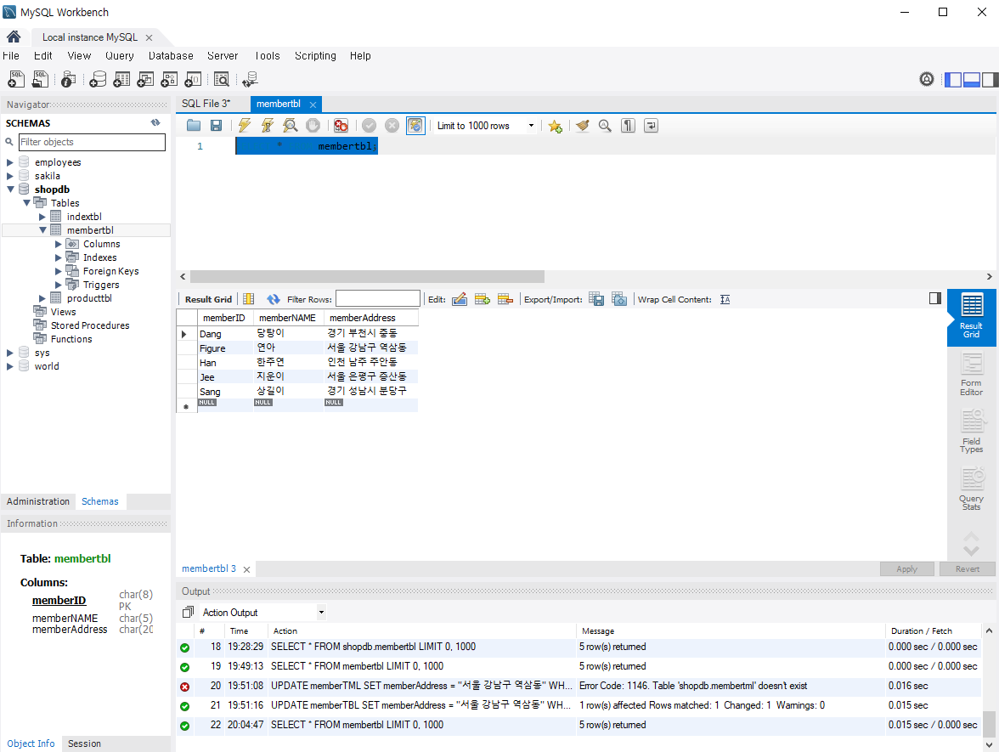
Task: Toggle wrap cell content
Action: 725,299
